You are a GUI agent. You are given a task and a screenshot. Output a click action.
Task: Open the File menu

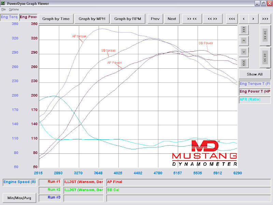coord(3,10)
